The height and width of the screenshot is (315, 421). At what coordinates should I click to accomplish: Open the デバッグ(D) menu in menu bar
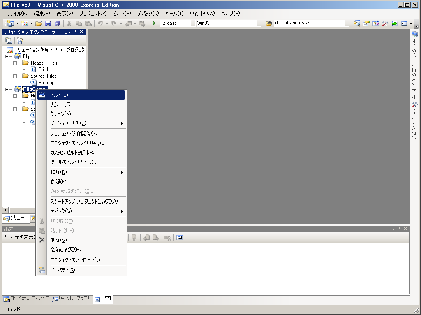148,14
